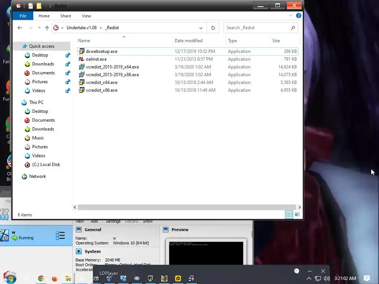Click the horizontal scrollbar track
379x284 pixels.
pos(187,207)
